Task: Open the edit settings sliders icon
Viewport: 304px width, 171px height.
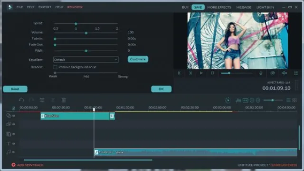Action: pos(42,100)
